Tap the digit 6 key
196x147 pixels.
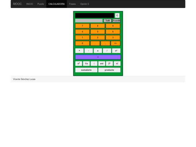[113, 32]
